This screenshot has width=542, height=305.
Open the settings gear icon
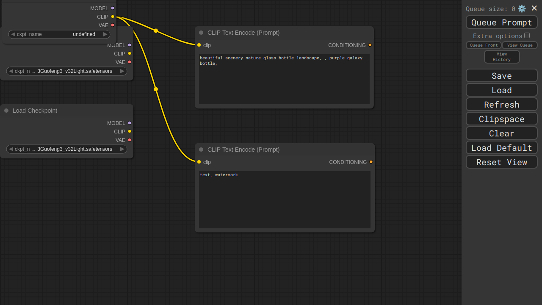[522, 8]
